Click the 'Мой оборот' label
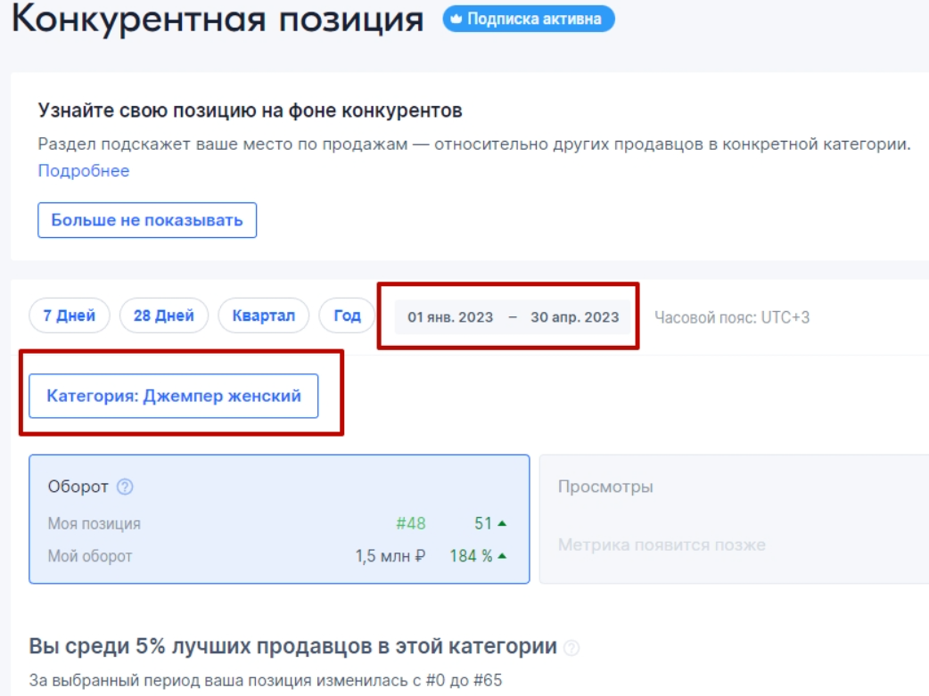Viewport: 929px width, 696px height. (90, 556)
